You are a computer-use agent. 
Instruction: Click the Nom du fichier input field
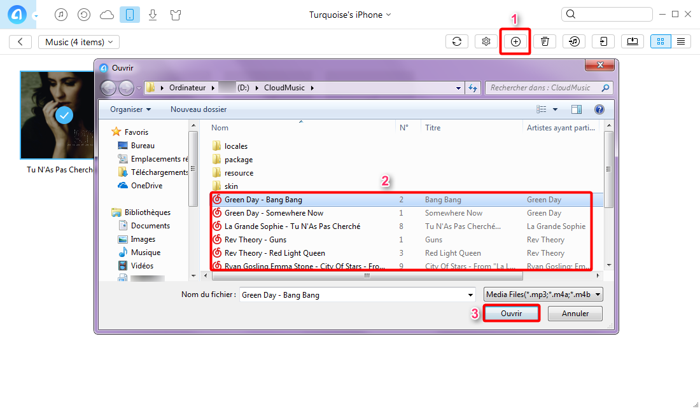[x=357, y=295]
